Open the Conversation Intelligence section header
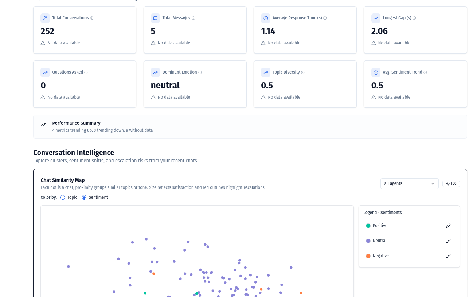473x297 pixels. coord(73,153)
